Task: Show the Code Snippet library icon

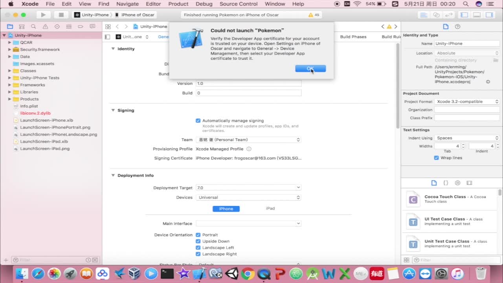Action: 446,183
